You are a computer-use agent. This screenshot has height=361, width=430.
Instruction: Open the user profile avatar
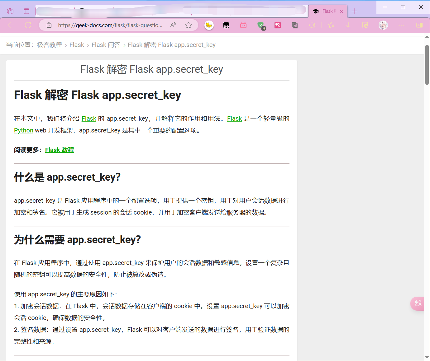click(383, 25)
